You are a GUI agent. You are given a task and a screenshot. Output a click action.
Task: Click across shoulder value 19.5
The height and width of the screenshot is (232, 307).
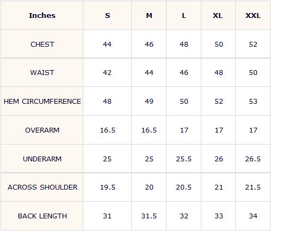click(x=107, y=187)
